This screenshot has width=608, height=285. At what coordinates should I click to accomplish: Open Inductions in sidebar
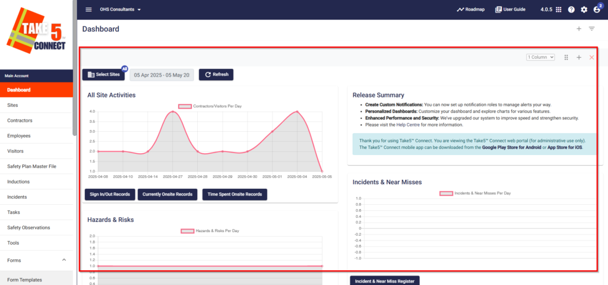click(x=36, y=182)
